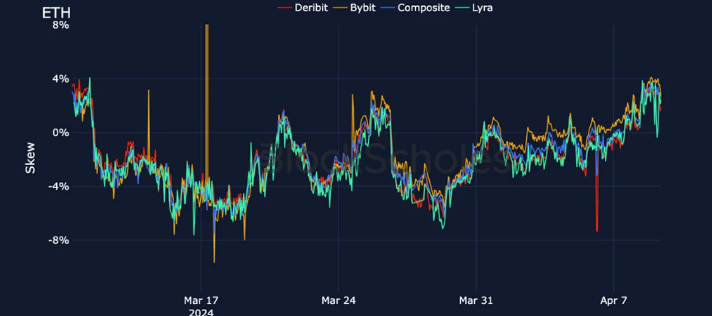Click the 8% y-axis tick label
This screenshot has height=316, width=712.
pyautogui.click(x=61, y=25)
